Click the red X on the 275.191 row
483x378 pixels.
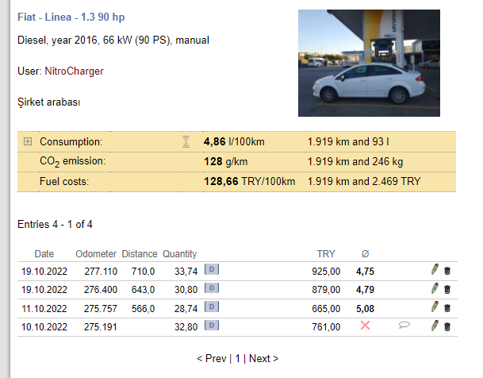365,326
